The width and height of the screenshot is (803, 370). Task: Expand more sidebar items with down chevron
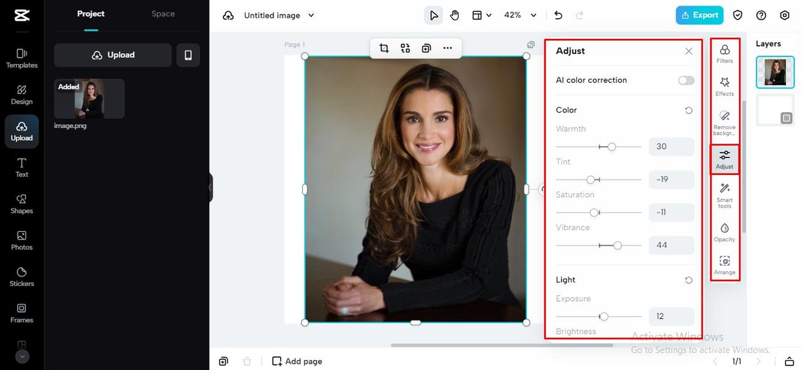22,356
